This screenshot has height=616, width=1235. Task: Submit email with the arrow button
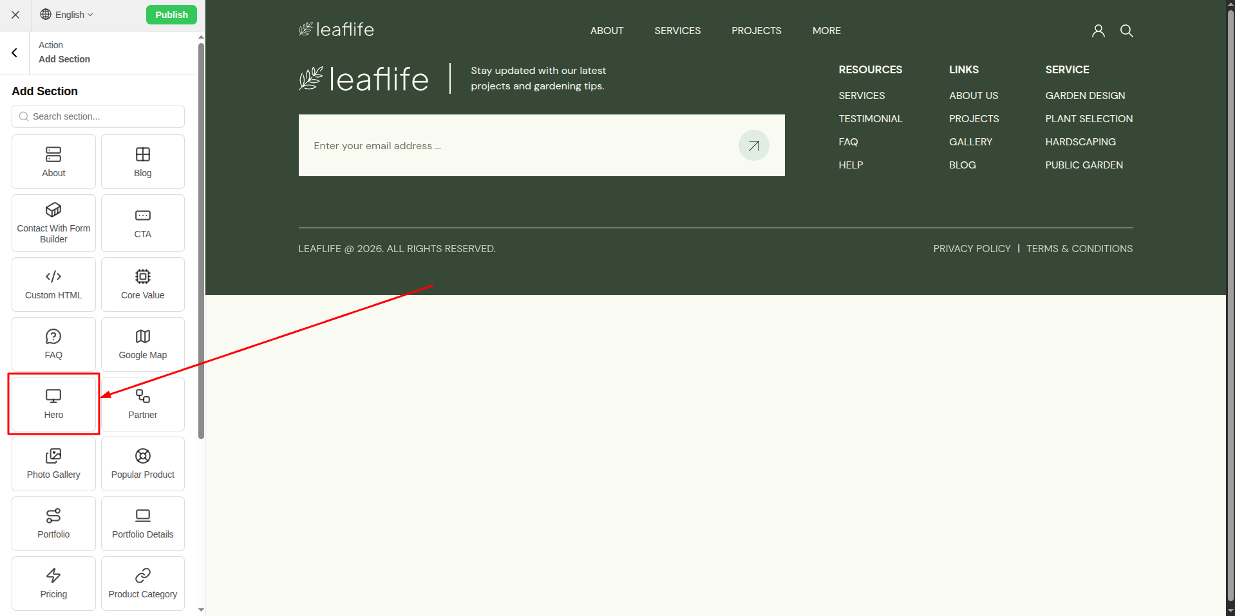point(753,145)
